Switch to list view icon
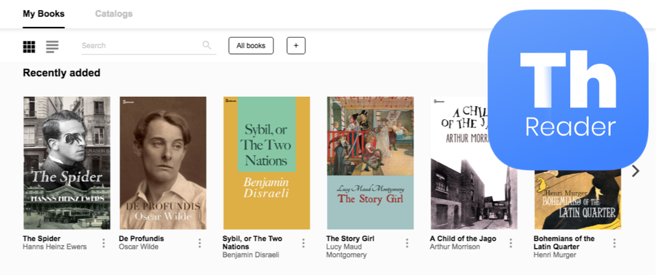The width and height of the screenshot is (657, 275). point(53,47)
